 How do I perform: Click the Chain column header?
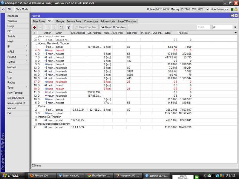click(63, 33)
